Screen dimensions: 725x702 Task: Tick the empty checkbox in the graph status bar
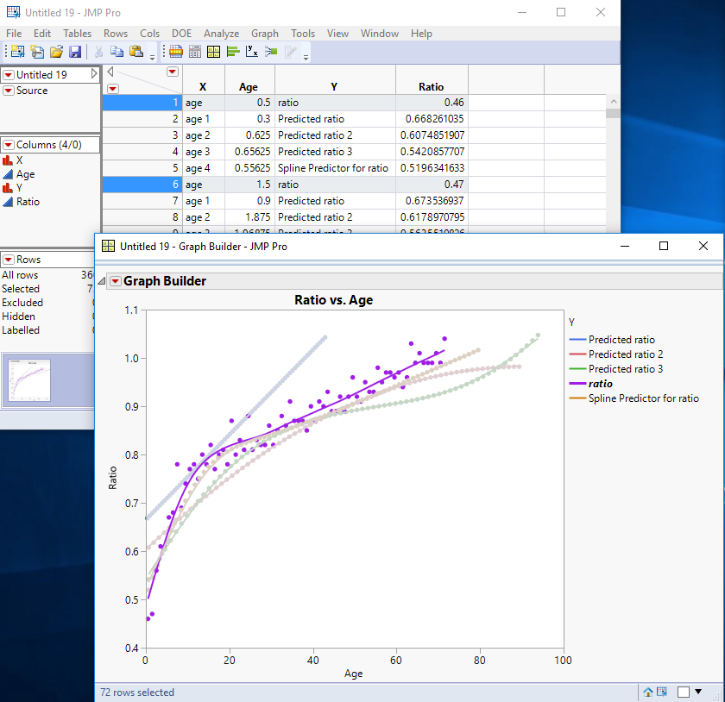pyautogui.click(x=684, y=692)
